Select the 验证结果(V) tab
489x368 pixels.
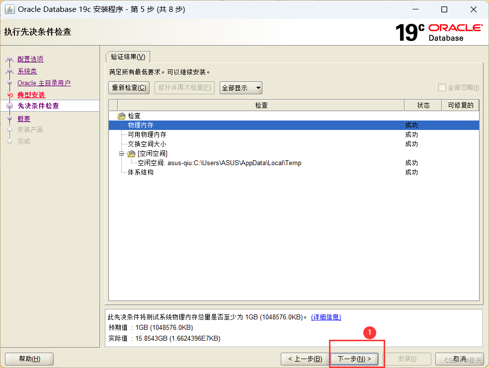pyautogui.click(x=128, y=57)
